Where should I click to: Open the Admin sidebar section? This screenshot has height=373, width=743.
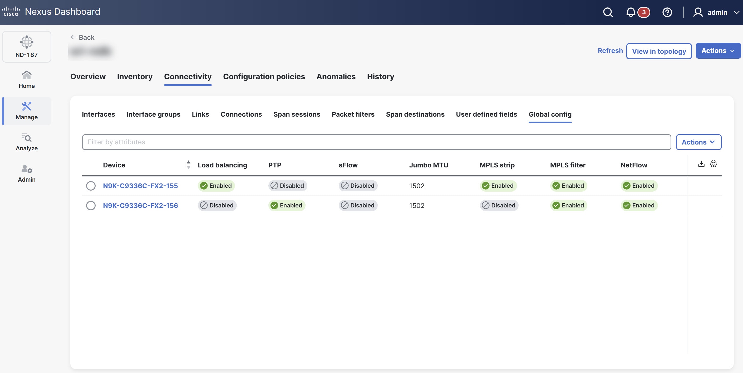pyautogui.click(x=27, y=173)
